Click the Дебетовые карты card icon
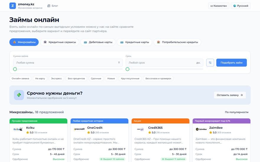This screenshot has width=260, height=162. tap(85, 42)
